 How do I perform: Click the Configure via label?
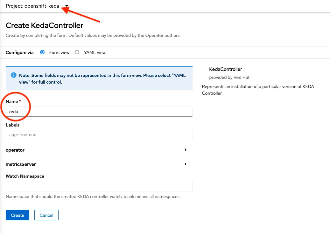click(20, 52)
